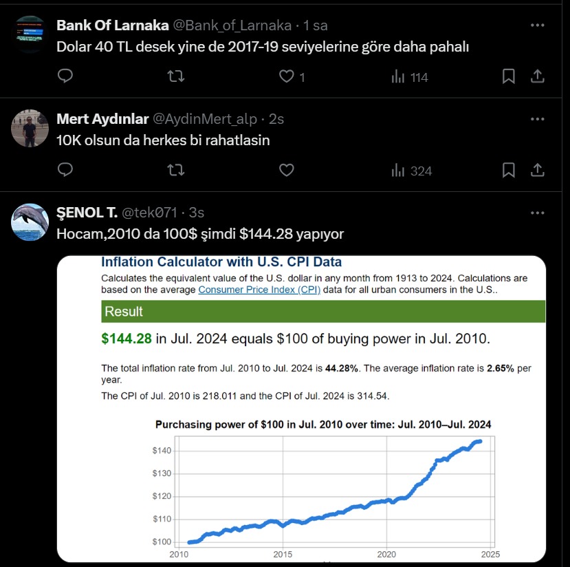Bookmark Bank Of Larnaka's tweet

click(x=509, y=76)
